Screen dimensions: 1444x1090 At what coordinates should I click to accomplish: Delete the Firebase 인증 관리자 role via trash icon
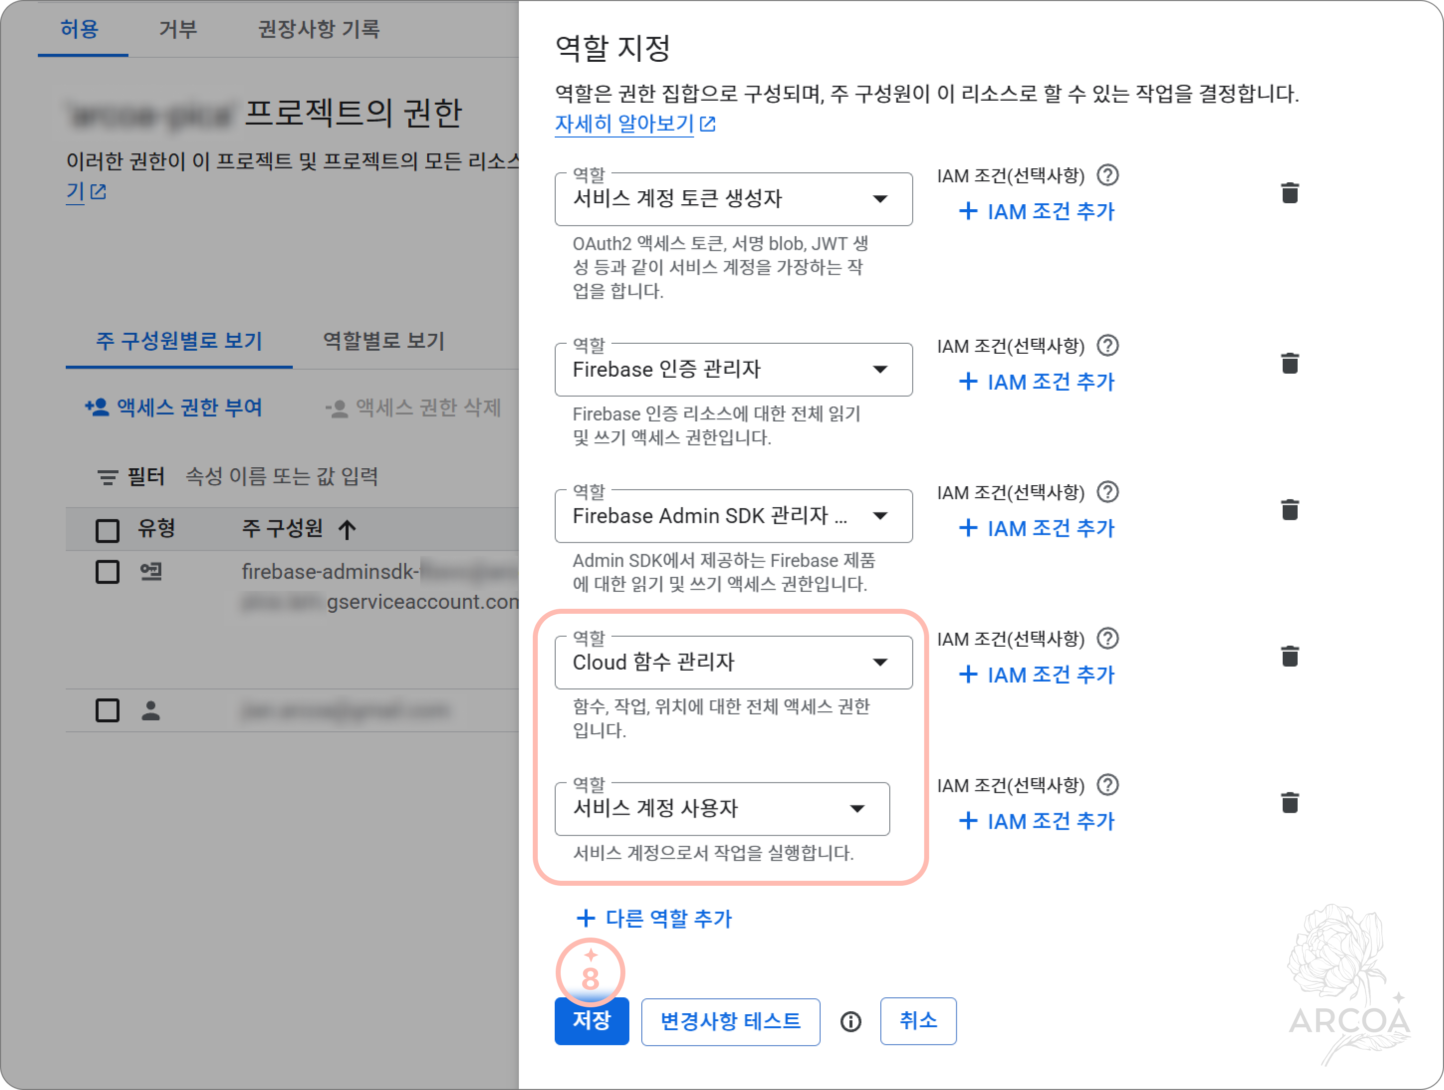click(x=1289, y=364)
